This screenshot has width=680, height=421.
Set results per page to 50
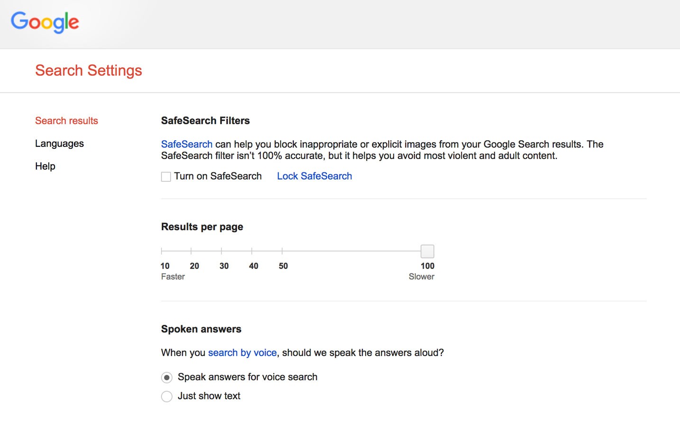282,251
